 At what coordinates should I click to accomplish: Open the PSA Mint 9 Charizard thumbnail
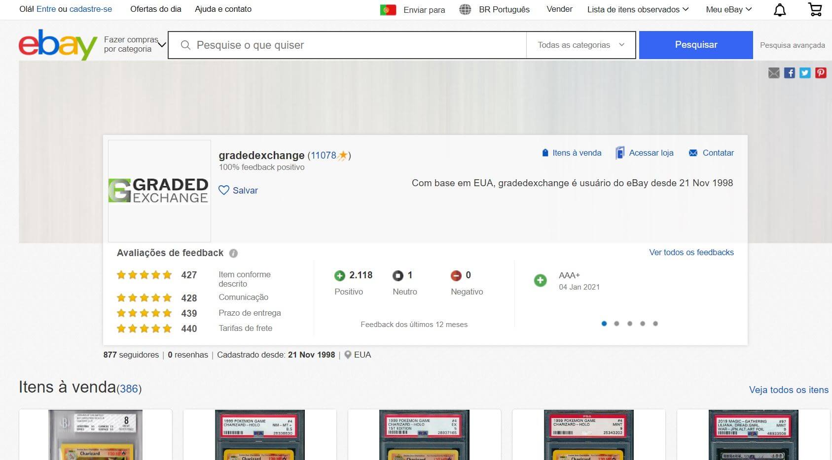pos(589,435)
